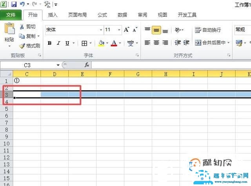The width and height of the screenshot is (251, 186).
Task: Open the font name dropdown 宋体
Action: pyautogui.click(x=101, y=30)
